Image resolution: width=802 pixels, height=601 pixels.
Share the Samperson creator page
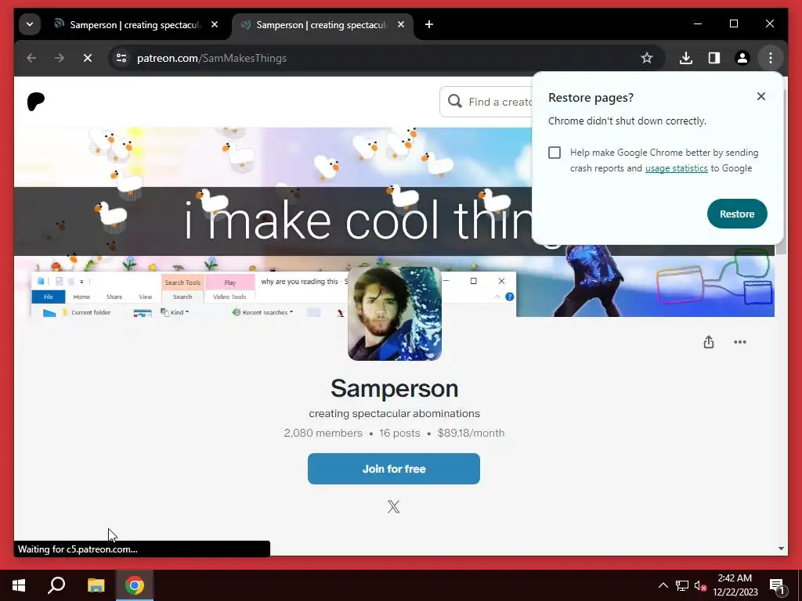coord(708,342)
